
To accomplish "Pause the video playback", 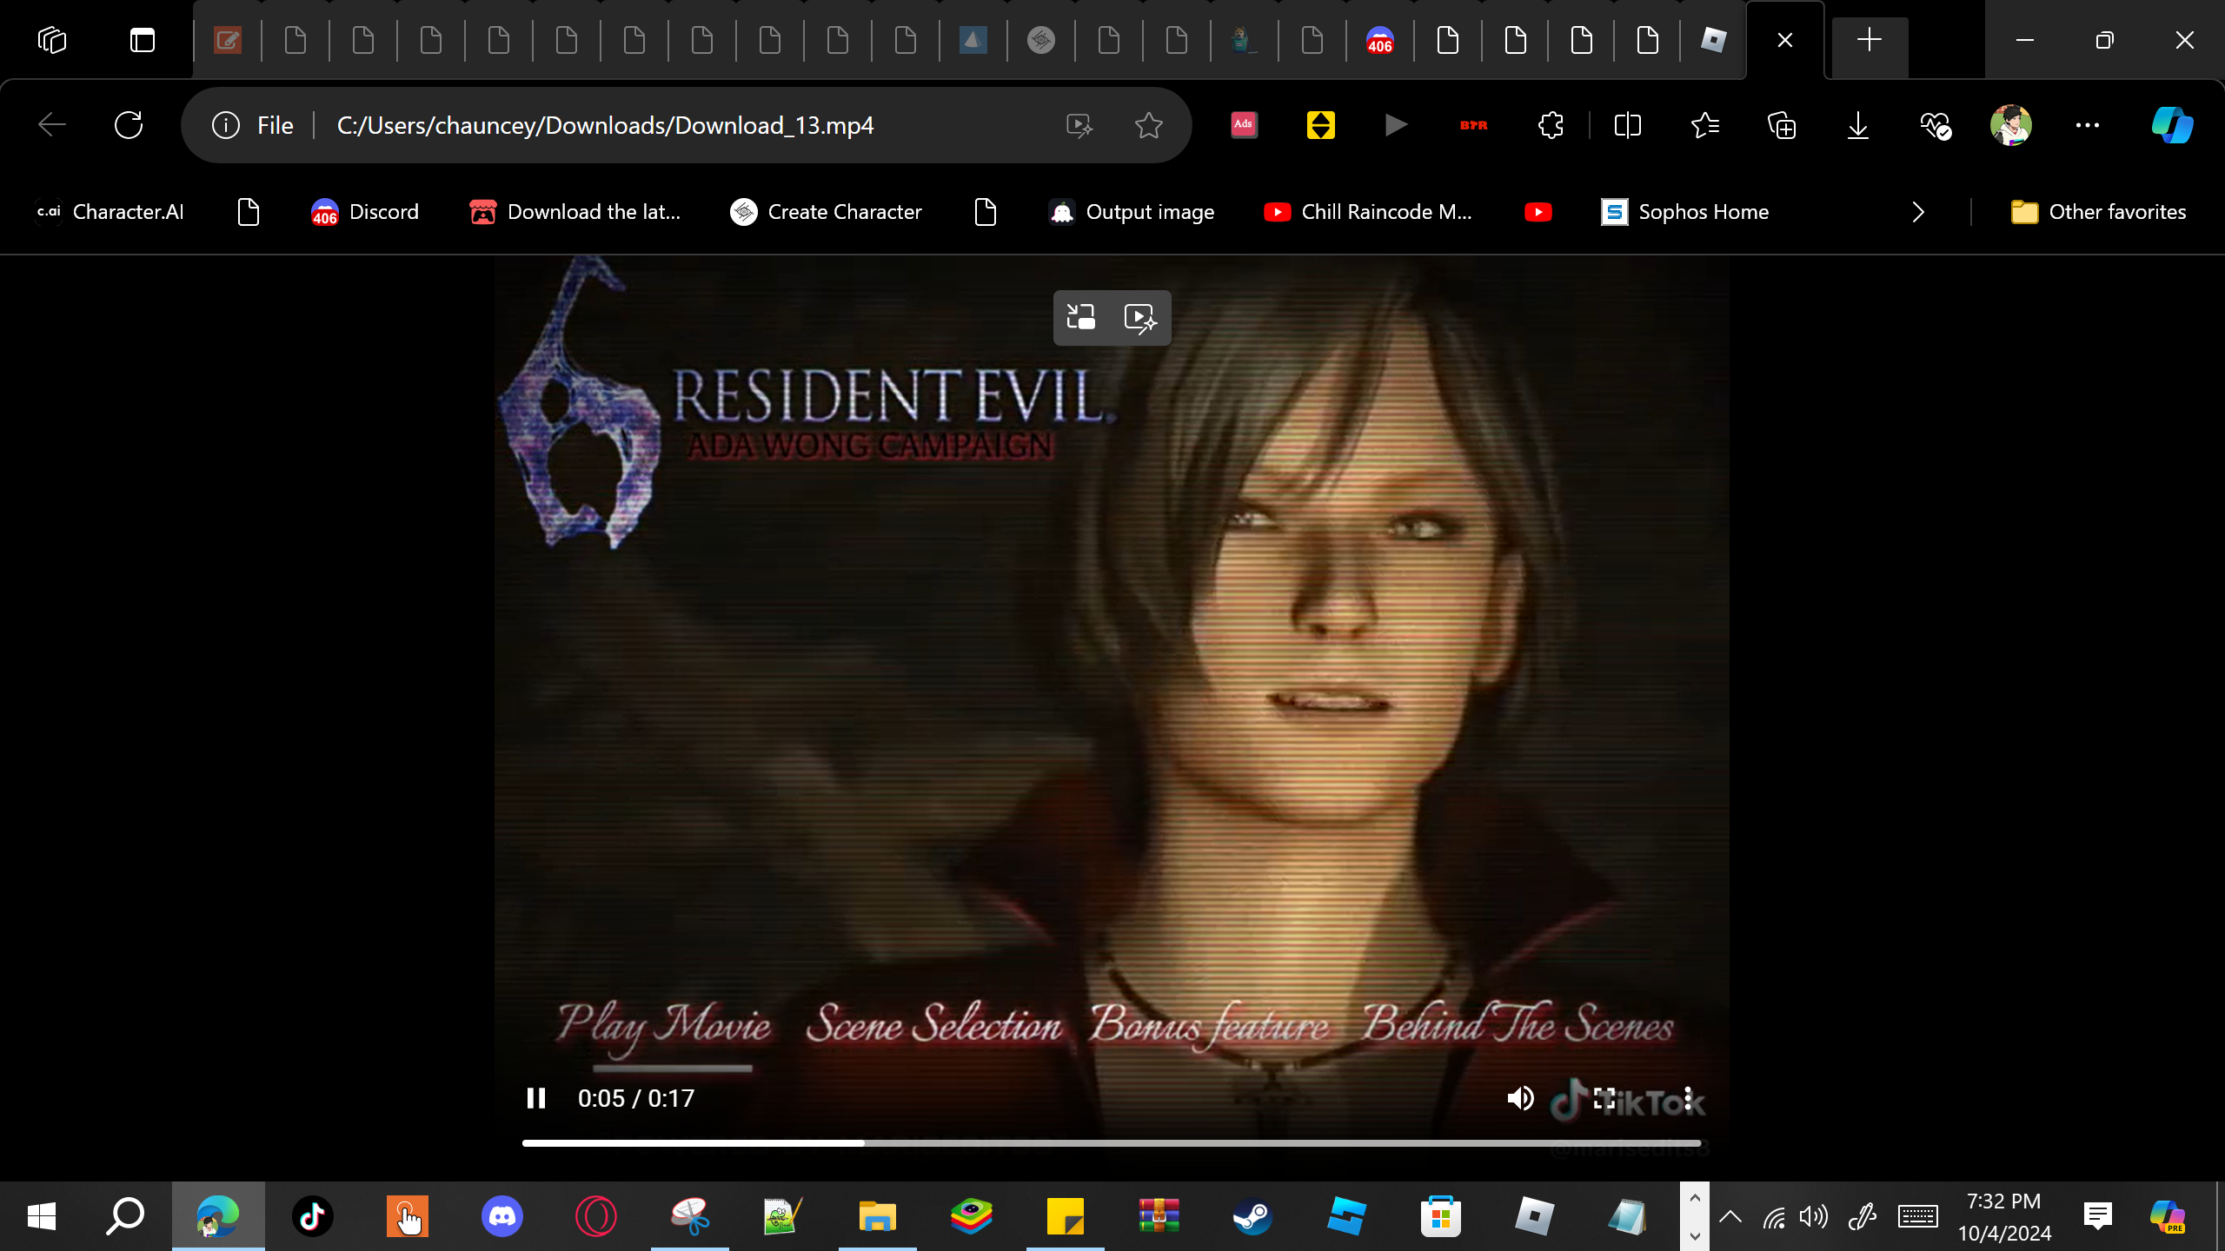I will (536, 1098).
